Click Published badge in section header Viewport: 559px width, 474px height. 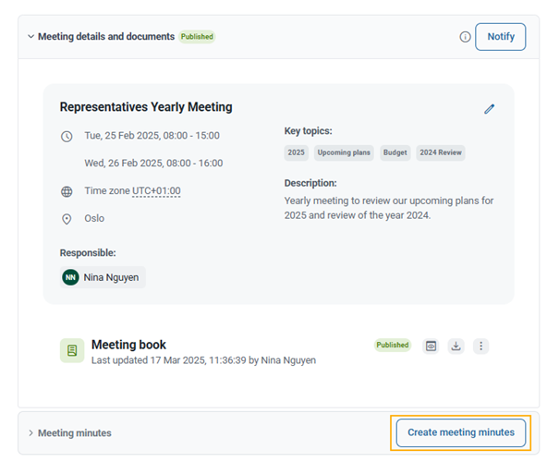[x=197, y=37]
